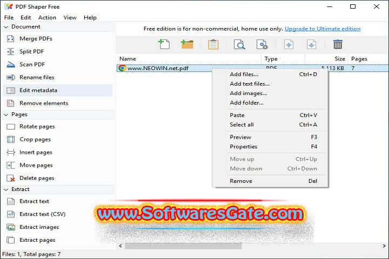Open the File menu
This screenshot has height=259, width=389.
(x=9, y=18)
